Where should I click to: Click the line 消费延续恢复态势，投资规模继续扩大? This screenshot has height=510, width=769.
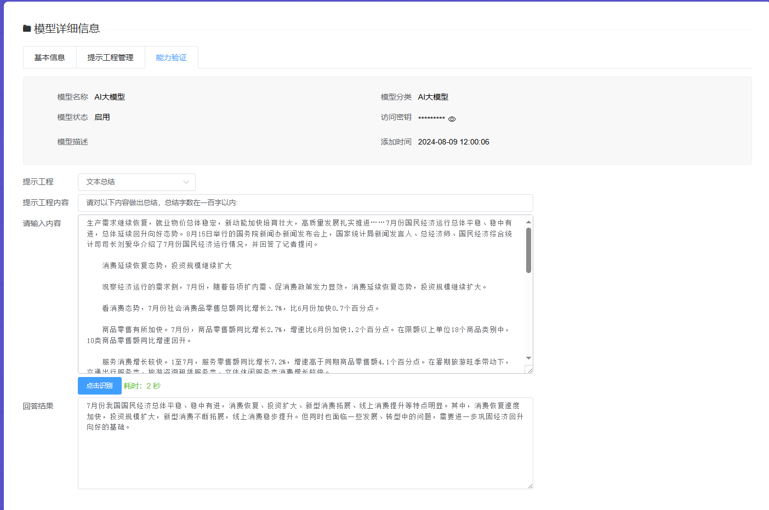point(167,265)
